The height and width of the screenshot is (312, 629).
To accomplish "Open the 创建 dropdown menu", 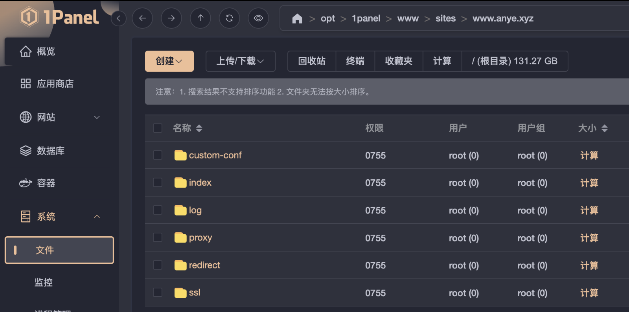I will pyautogui.click(x=169, y=61).
